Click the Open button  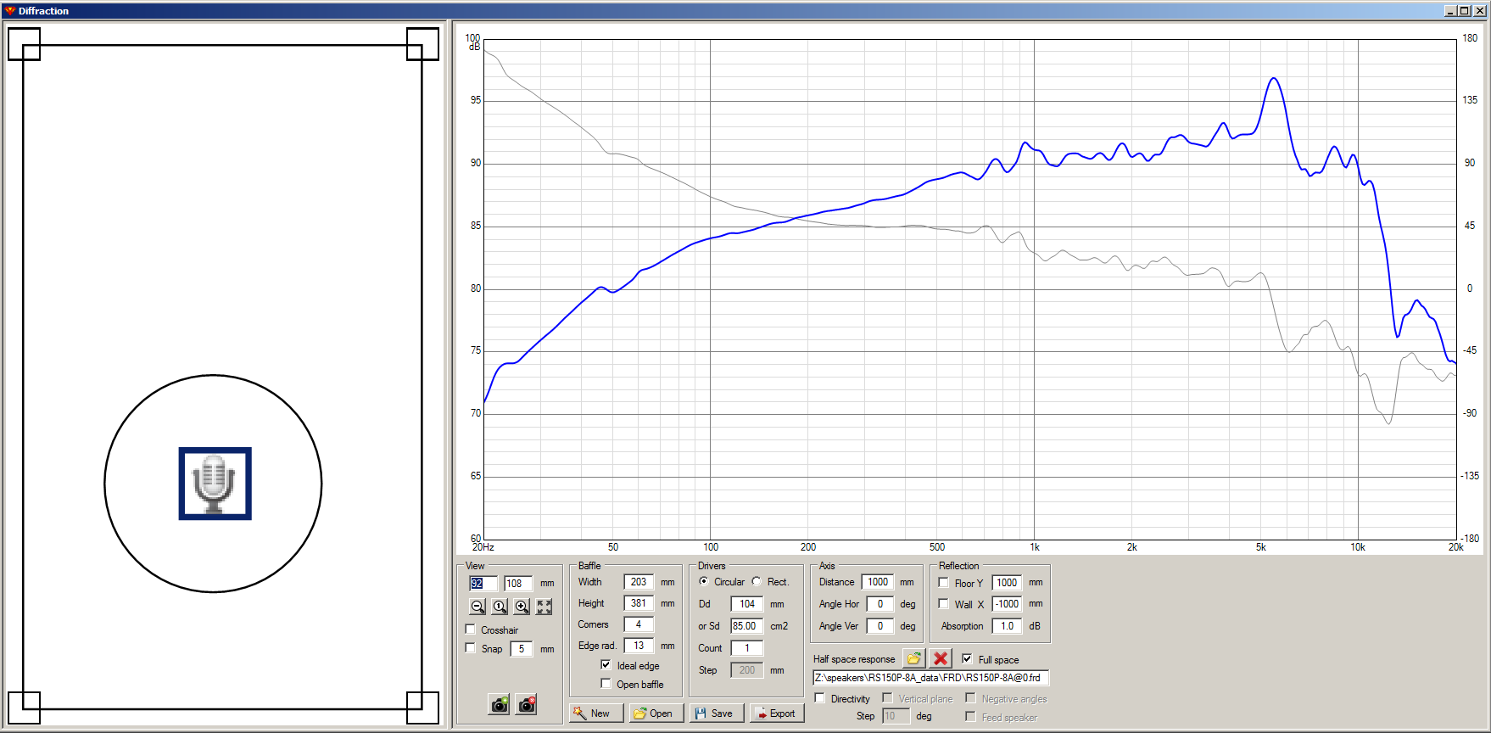coord(656,713)
